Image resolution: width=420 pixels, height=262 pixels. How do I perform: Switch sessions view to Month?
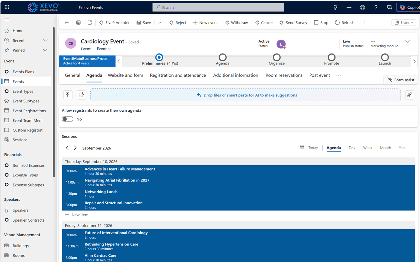coord(385,148)
